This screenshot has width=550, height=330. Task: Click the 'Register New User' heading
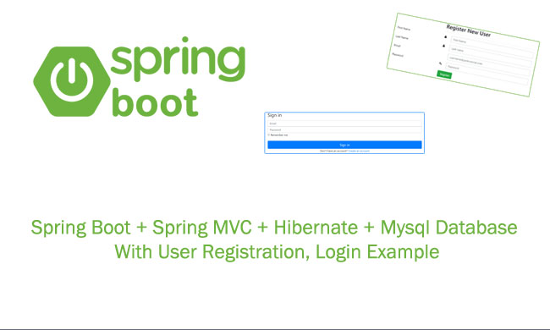pos(469,30)
